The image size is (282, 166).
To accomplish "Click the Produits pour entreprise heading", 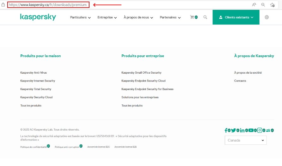I will [x=143, y=56].
